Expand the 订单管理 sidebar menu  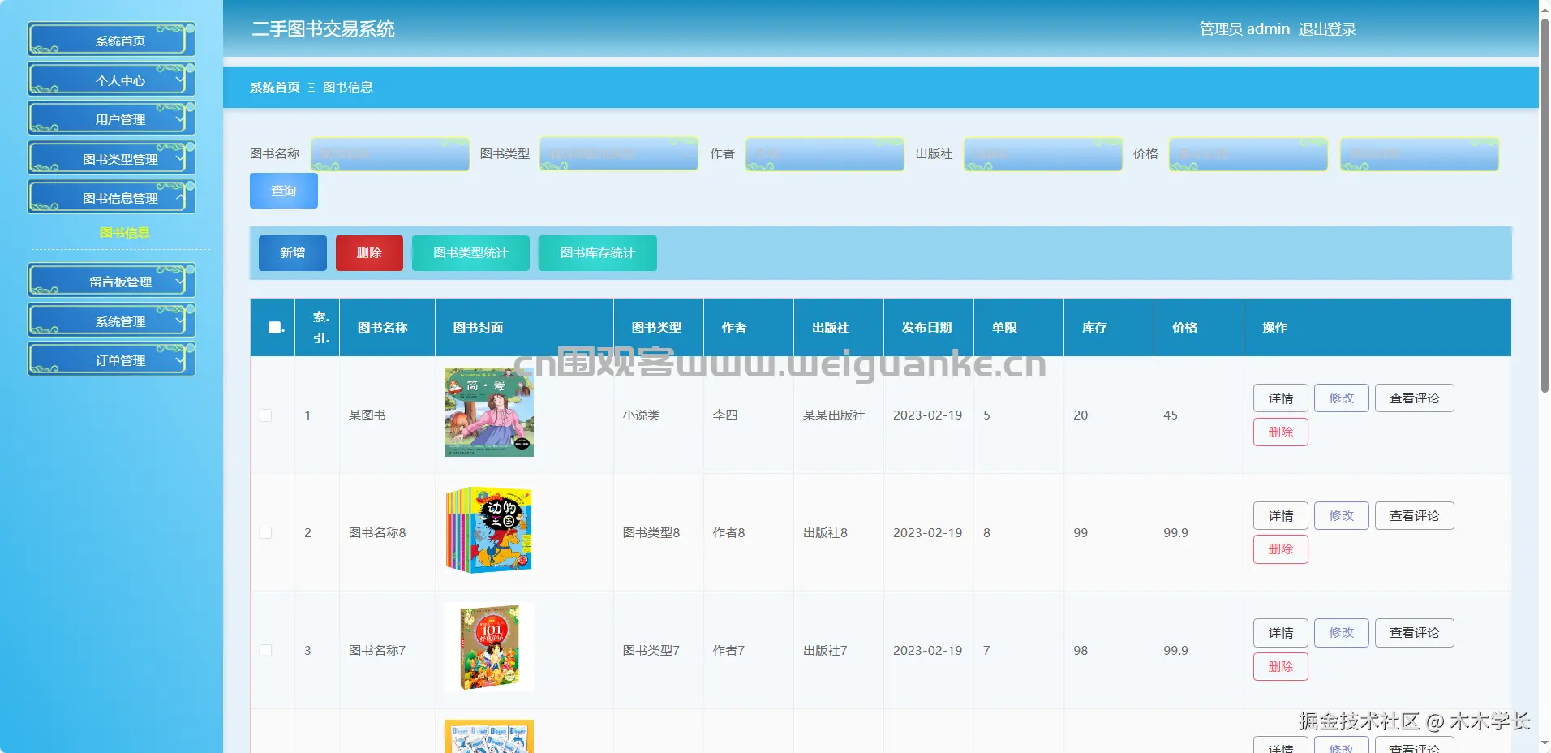click(112, 359)
